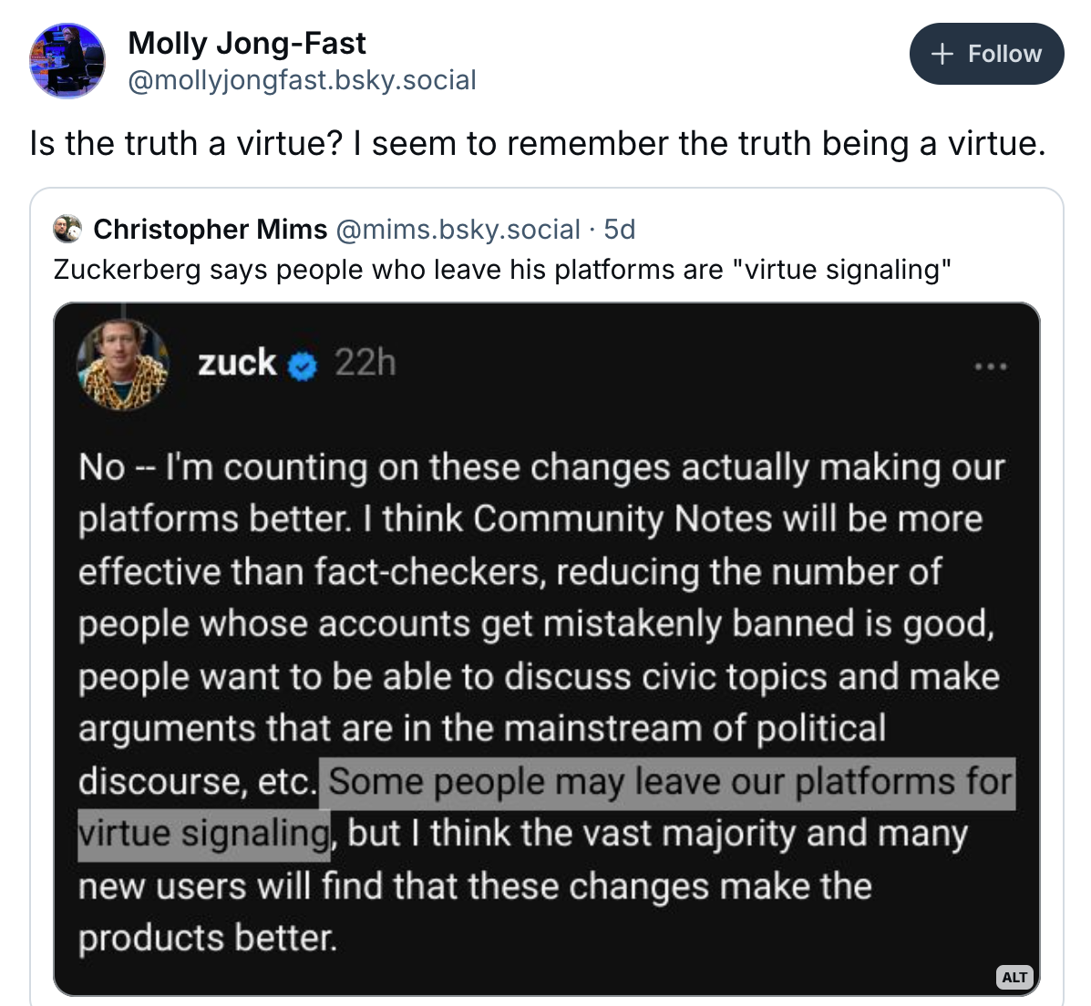Click the 5d timestamp on quoted post
Viewport: 1091px width, 1006px height.
click(620, 229)
